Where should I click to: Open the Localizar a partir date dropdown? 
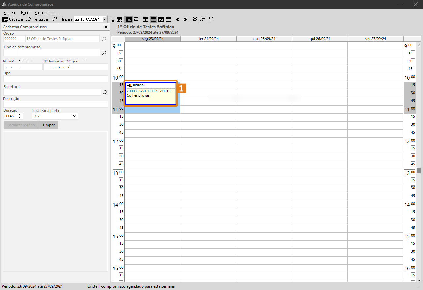74,116
